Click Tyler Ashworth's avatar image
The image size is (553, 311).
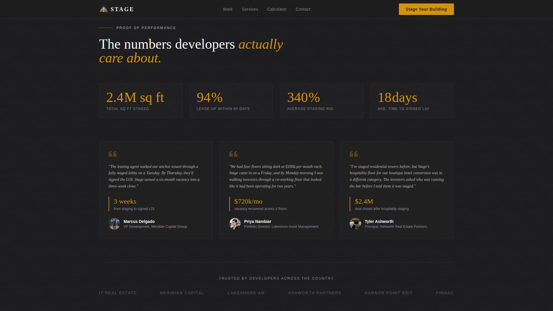click(x=356, y=224)
